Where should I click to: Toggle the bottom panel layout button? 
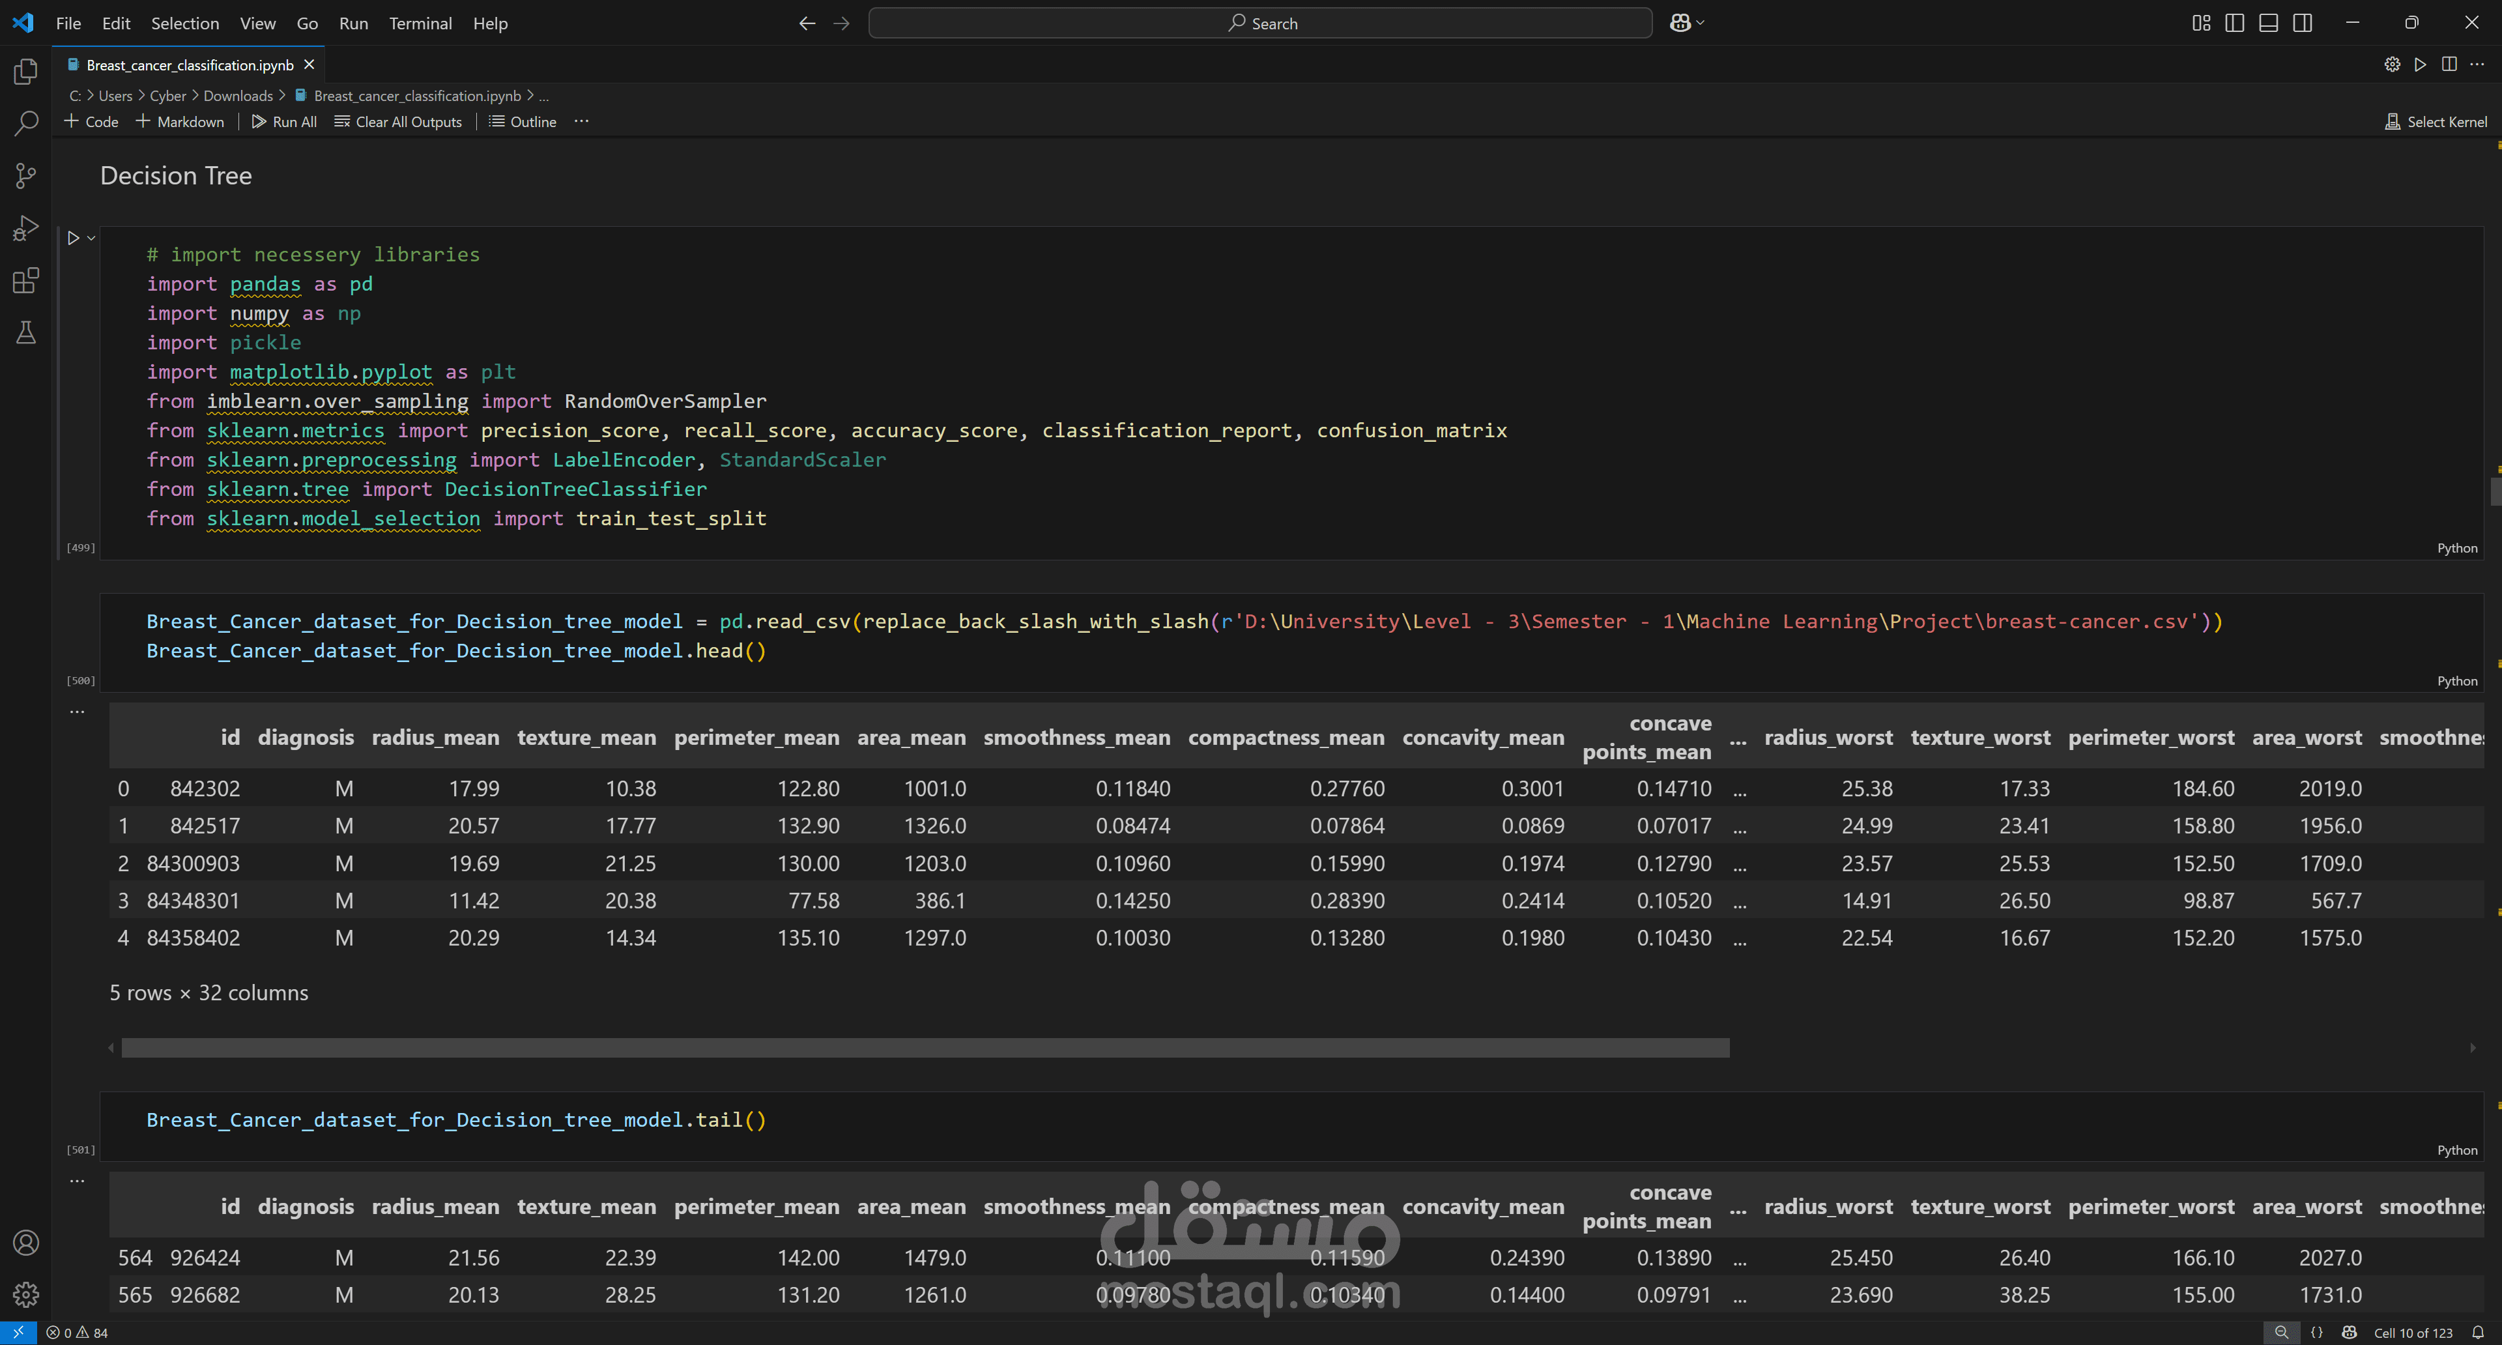coord(2268,23)
